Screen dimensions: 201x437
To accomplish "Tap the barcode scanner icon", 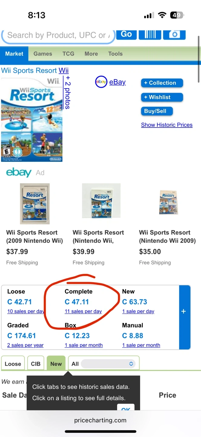I will (x=150, y=34).
